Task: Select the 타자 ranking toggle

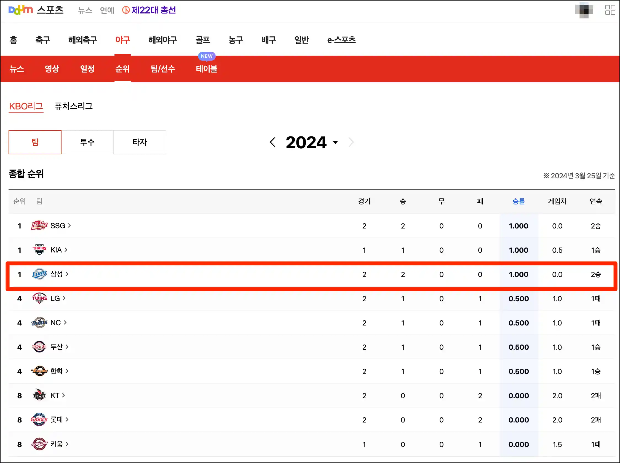Action: pyautogui.click(x=140, y=142)
